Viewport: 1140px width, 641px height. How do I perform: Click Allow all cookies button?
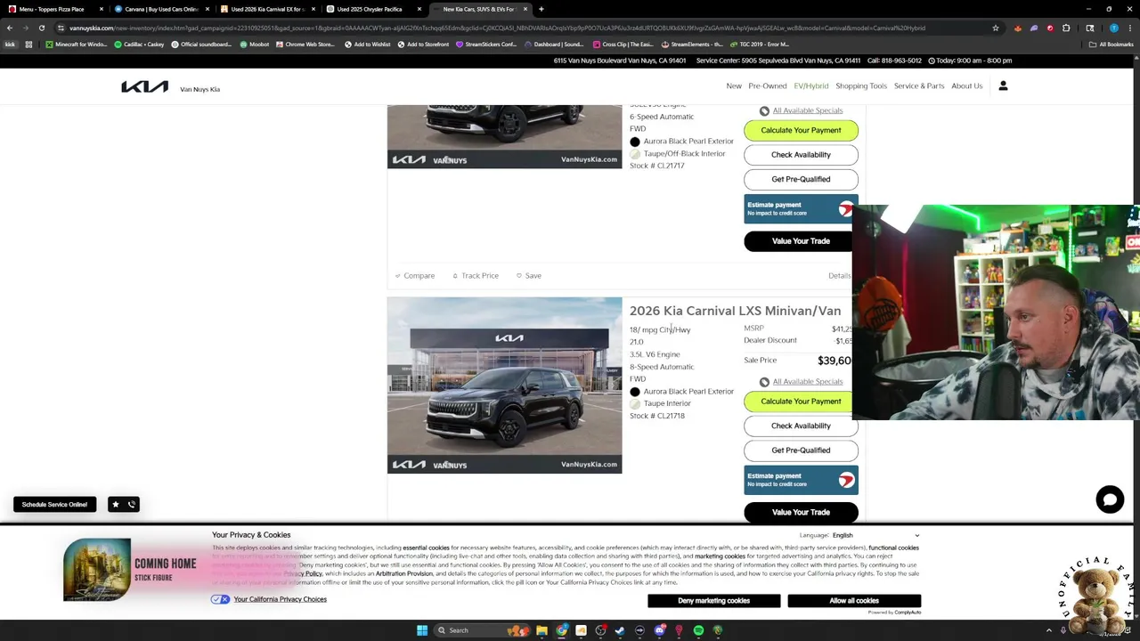click(854, 601)
